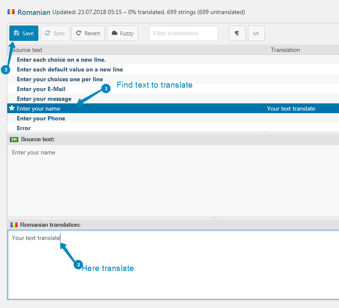Click the Filter translations search field

point(183,33)
